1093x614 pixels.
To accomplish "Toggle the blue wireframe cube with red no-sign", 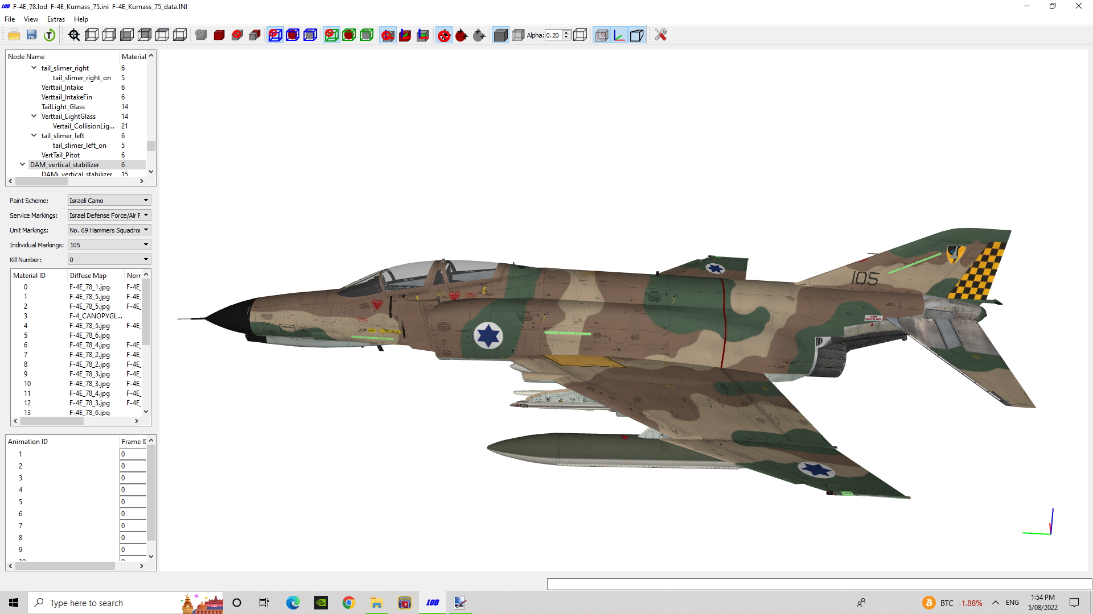I will click(x=275, y=35).
